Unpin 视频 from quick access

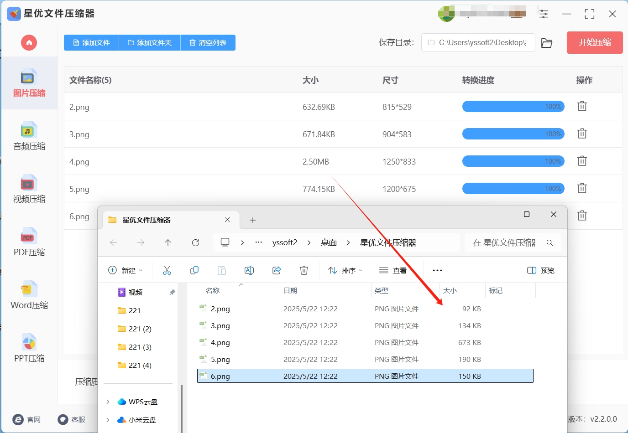pos(172,292)
